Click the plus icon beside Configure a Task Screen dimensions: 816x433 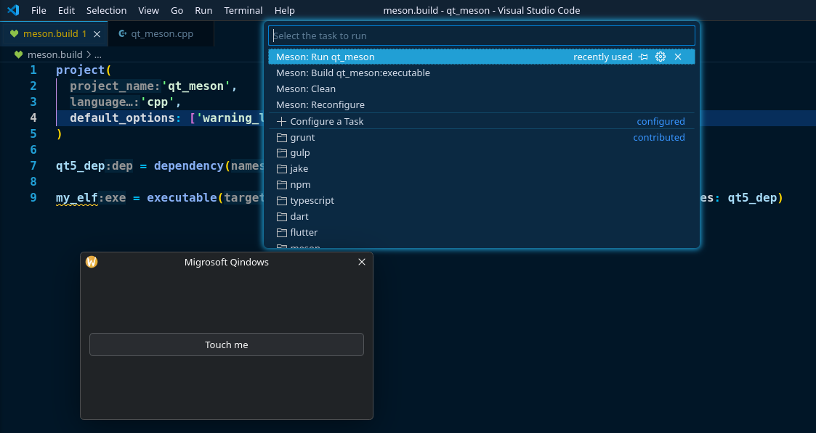[281, 122]
